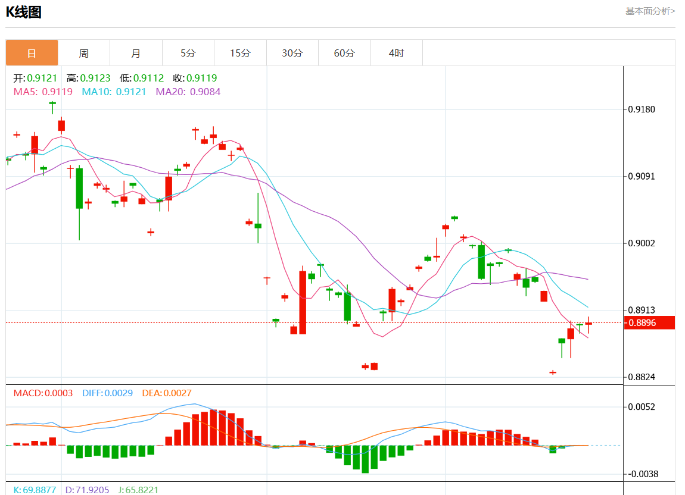The width and height of the screenshot is (685, 495).
Task: Switch to the 周 weekly tab
Action: coord(84,53)
